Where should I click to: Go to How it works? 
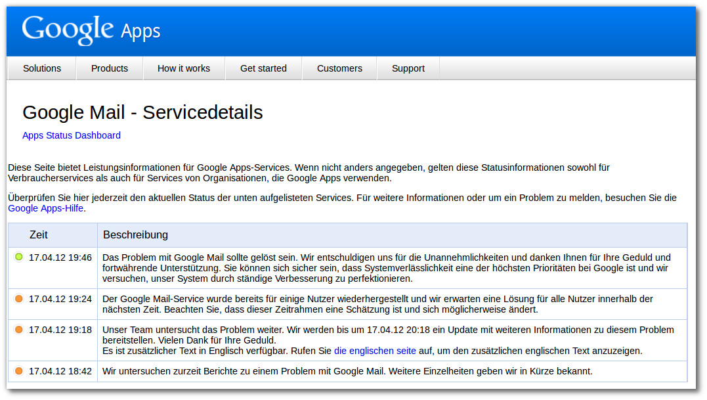184,68
